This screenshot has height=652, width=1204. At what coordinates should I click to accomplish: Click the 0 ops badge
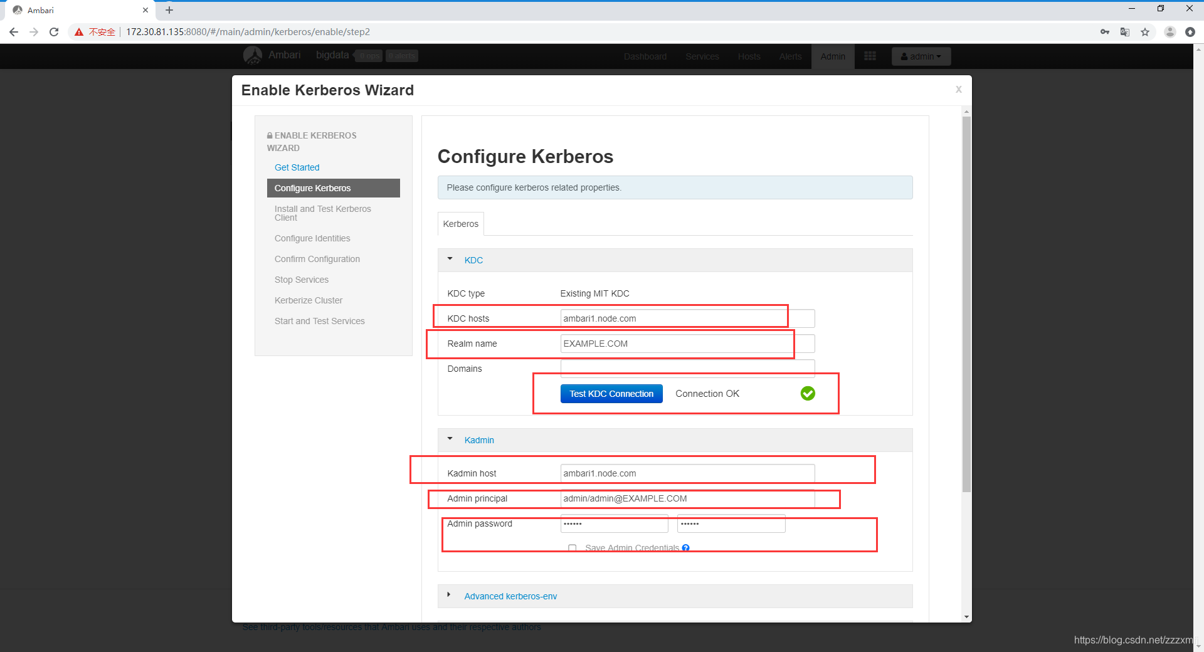tap(370, 56)
